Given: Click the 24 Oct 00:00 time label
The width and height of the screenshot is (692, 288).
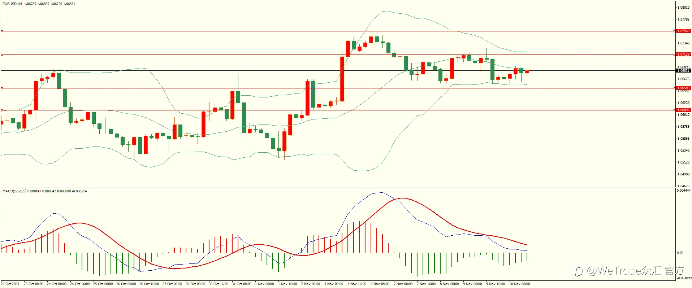Looking at the screenshot, I should [x=57, y=284].
